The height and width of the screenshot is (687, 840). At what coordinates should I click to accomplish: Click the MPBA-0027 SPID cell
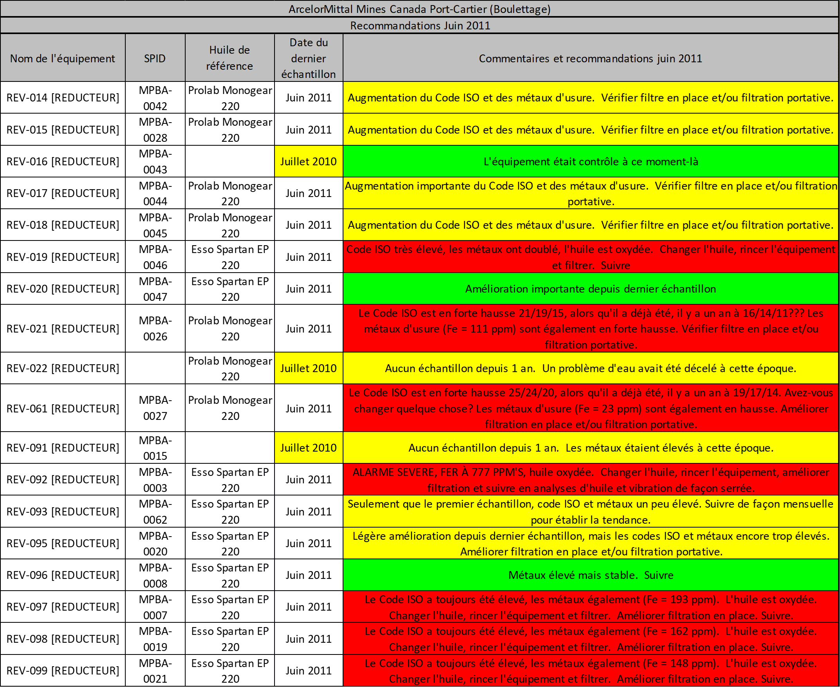click(155, 408)
